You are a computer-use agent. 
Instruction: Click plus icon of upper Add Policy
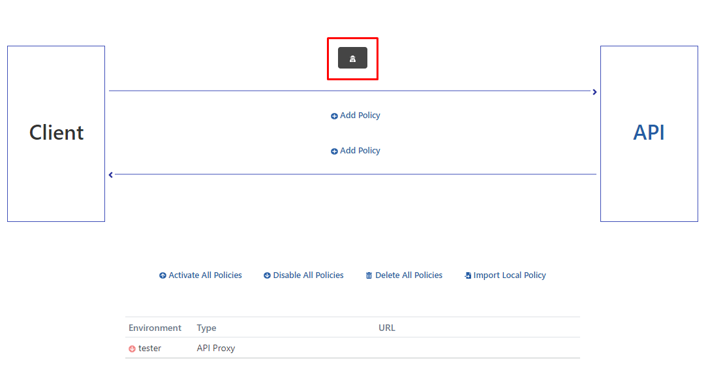[334, 116]
